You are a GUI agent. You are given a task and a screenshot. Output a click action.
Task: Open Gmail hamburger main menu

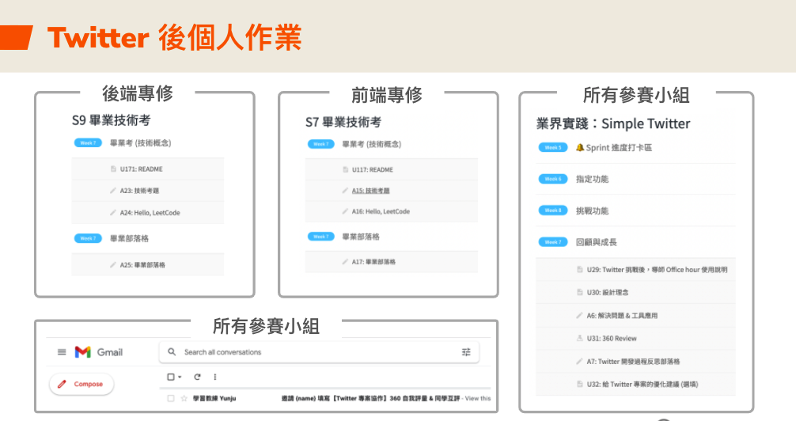[x=62, y=352]
